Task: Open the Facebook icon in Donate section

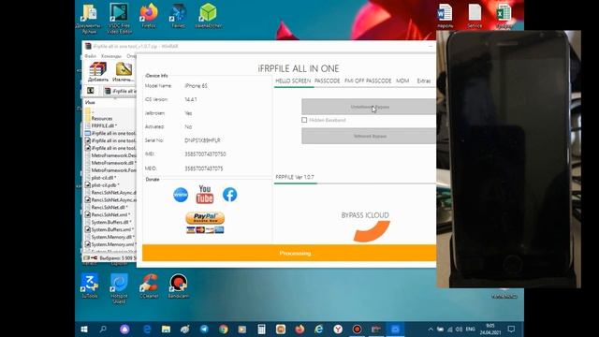Action: [x=229, y=195]
